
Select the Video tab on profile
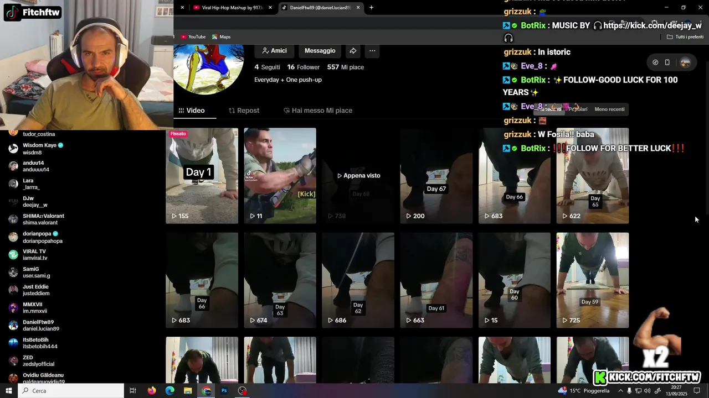[192, 111]
